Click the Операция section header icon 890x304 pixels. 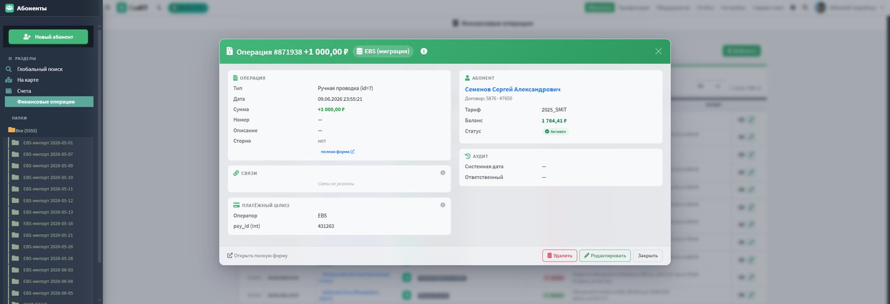[x=235, y=78]
